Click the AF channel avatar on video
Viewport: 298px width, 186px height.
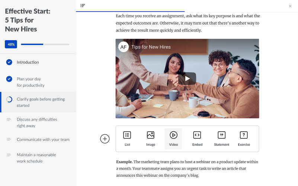click(124, 47)
